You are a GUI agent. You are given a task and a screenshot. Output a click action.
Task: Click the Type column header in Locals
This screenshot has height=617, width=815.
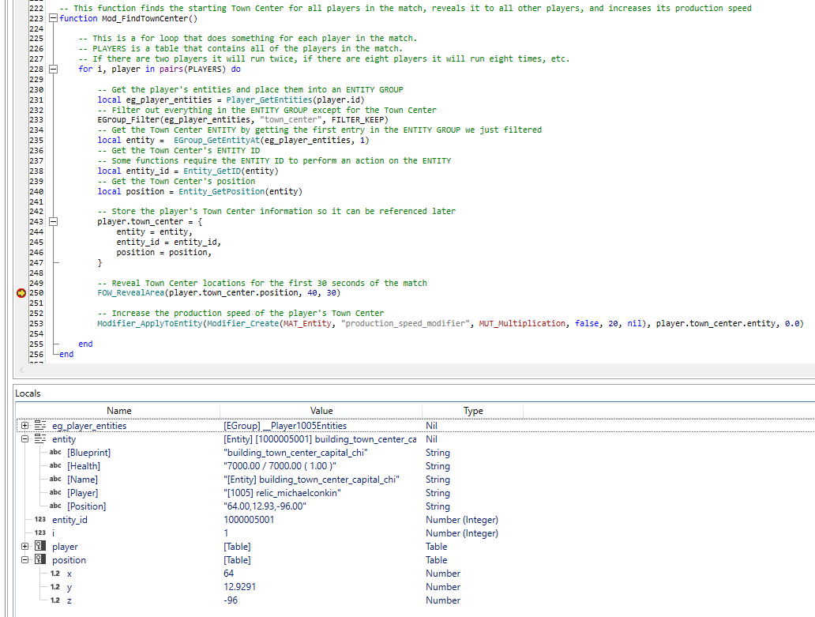pyautogui.click(x=473, y=411)
